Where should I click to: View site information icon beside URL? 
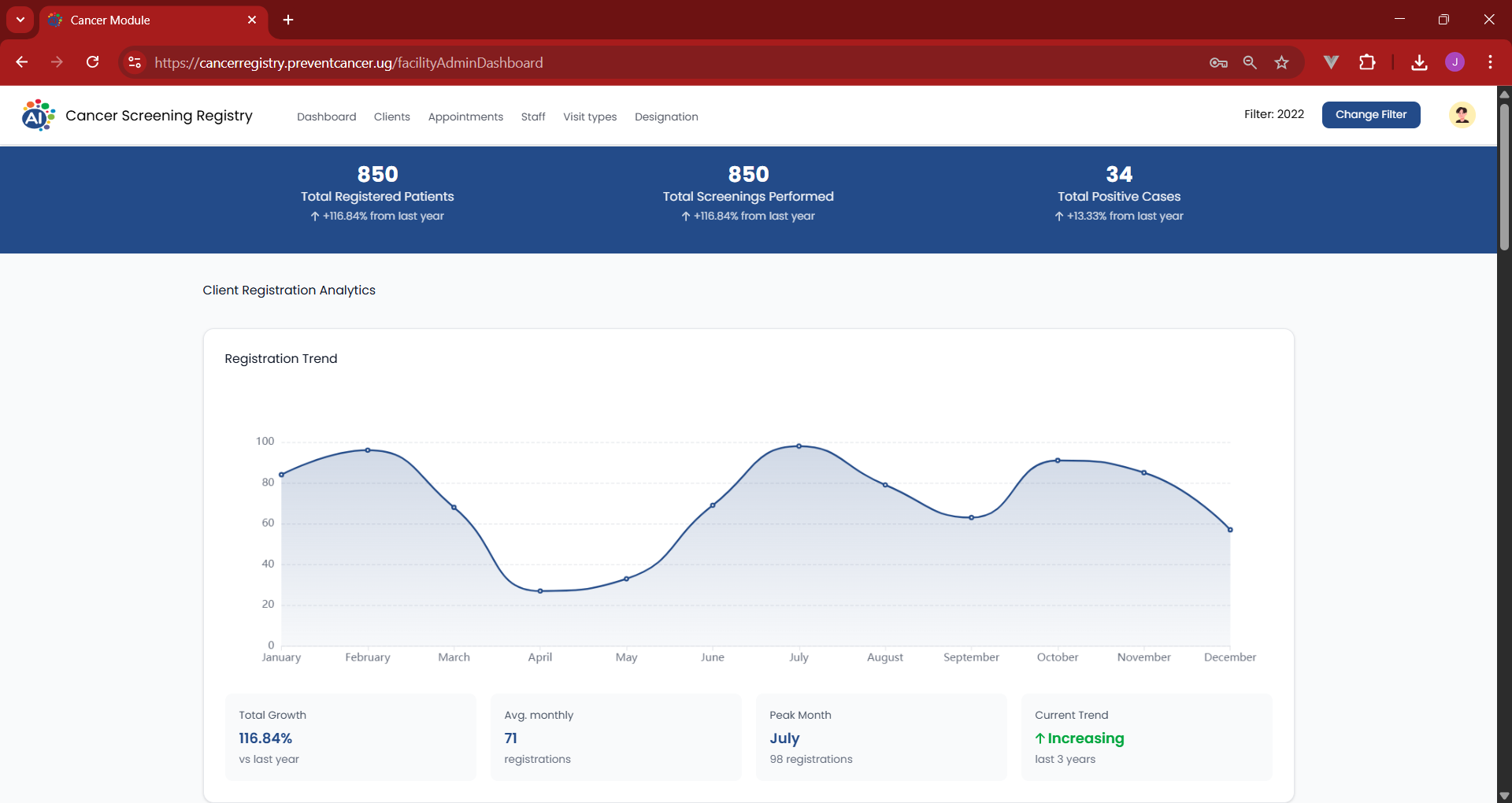click(x=135, y=62)
